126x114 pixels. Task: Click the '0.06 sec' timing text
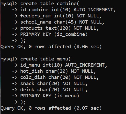[88, 47]
